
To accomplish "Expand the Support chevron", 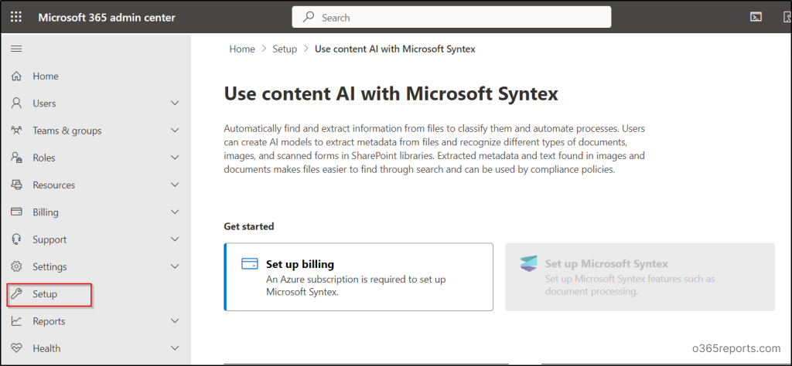I will tap(175, 239).
